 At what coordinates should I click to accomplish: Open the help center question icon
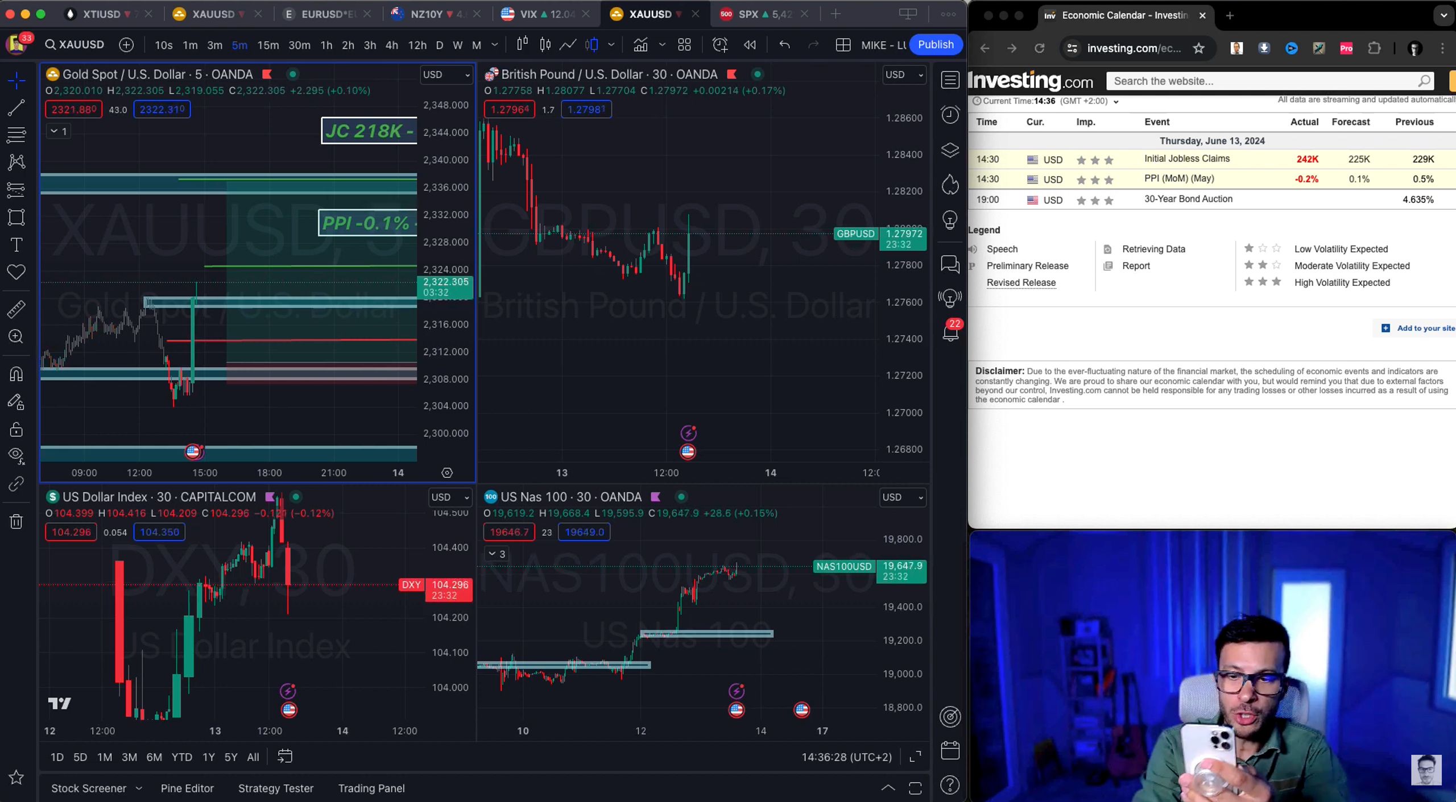pos(950,785)
